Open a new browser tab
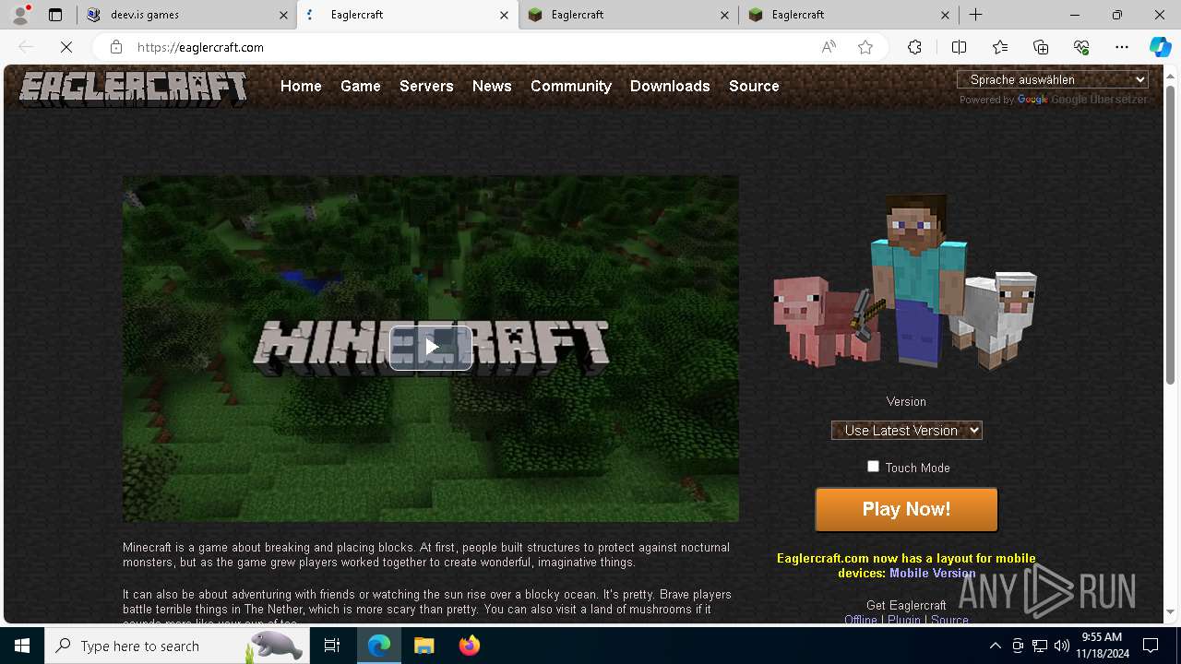This screenshot has width=1181, height=664. 975,15
